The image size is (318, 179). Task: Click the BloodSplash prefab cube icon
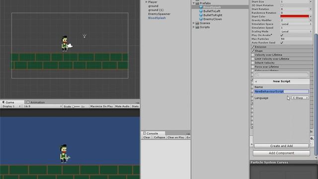201,7
